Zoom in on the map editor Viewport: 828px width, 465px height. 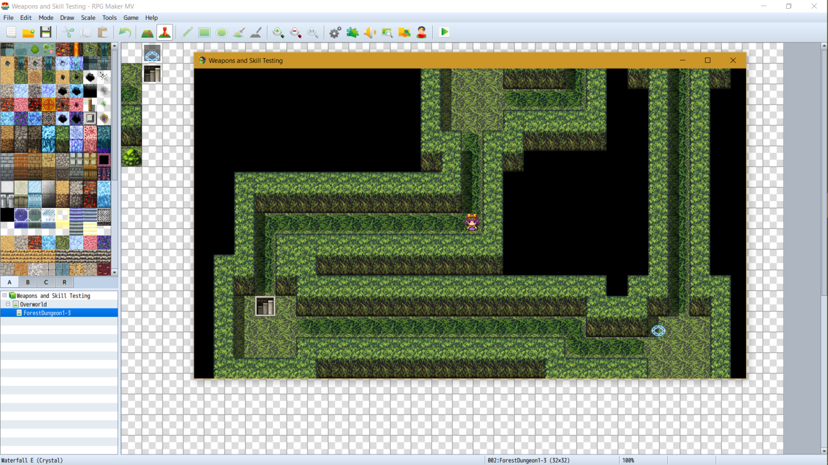(x=279, y=33)
